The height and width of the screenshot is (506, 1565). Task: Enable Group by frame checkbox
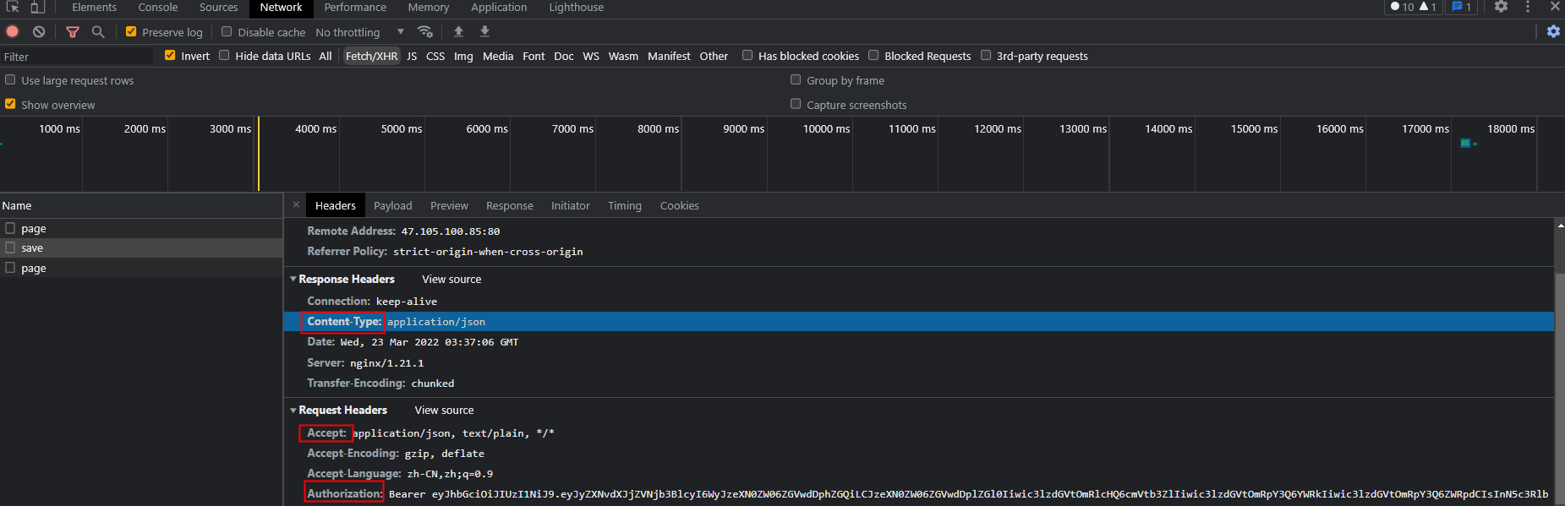coord(796,79)
